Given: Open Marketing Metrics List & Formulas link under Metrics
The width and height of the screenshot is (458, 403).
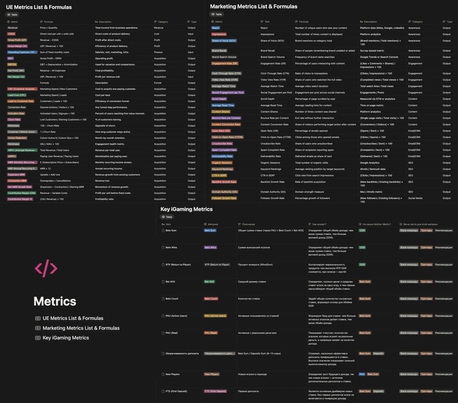Looking at the screenshot, I should pos(81,328).
